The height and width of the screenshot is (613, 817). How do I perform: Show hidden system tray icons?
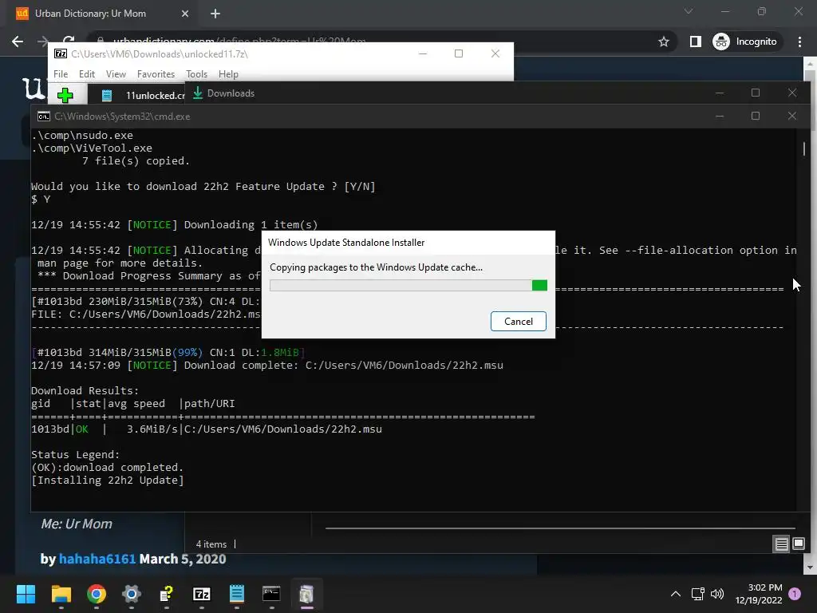click(676, 594)
